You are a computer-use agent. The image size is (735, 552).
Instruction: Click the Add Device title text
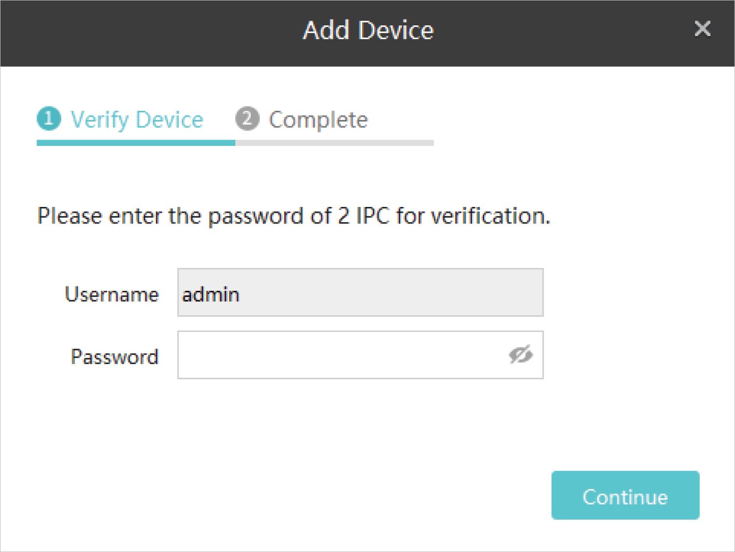tap(368, 30)
